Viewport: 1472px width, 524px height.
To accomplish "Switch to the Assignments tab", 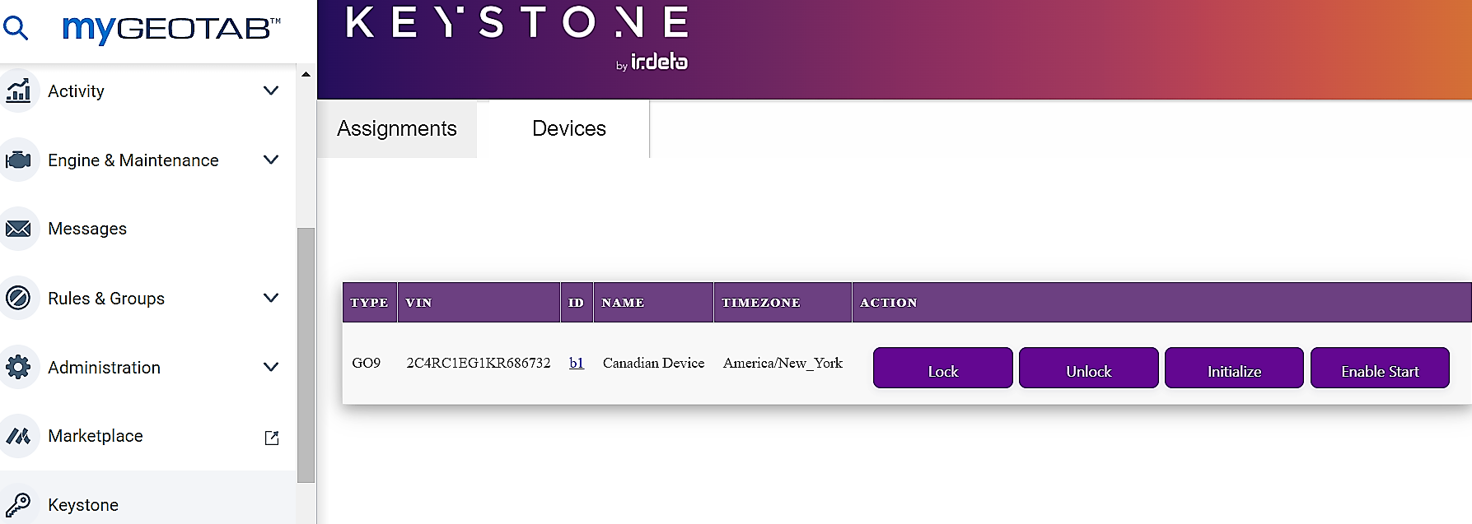I will click(396, 128).
